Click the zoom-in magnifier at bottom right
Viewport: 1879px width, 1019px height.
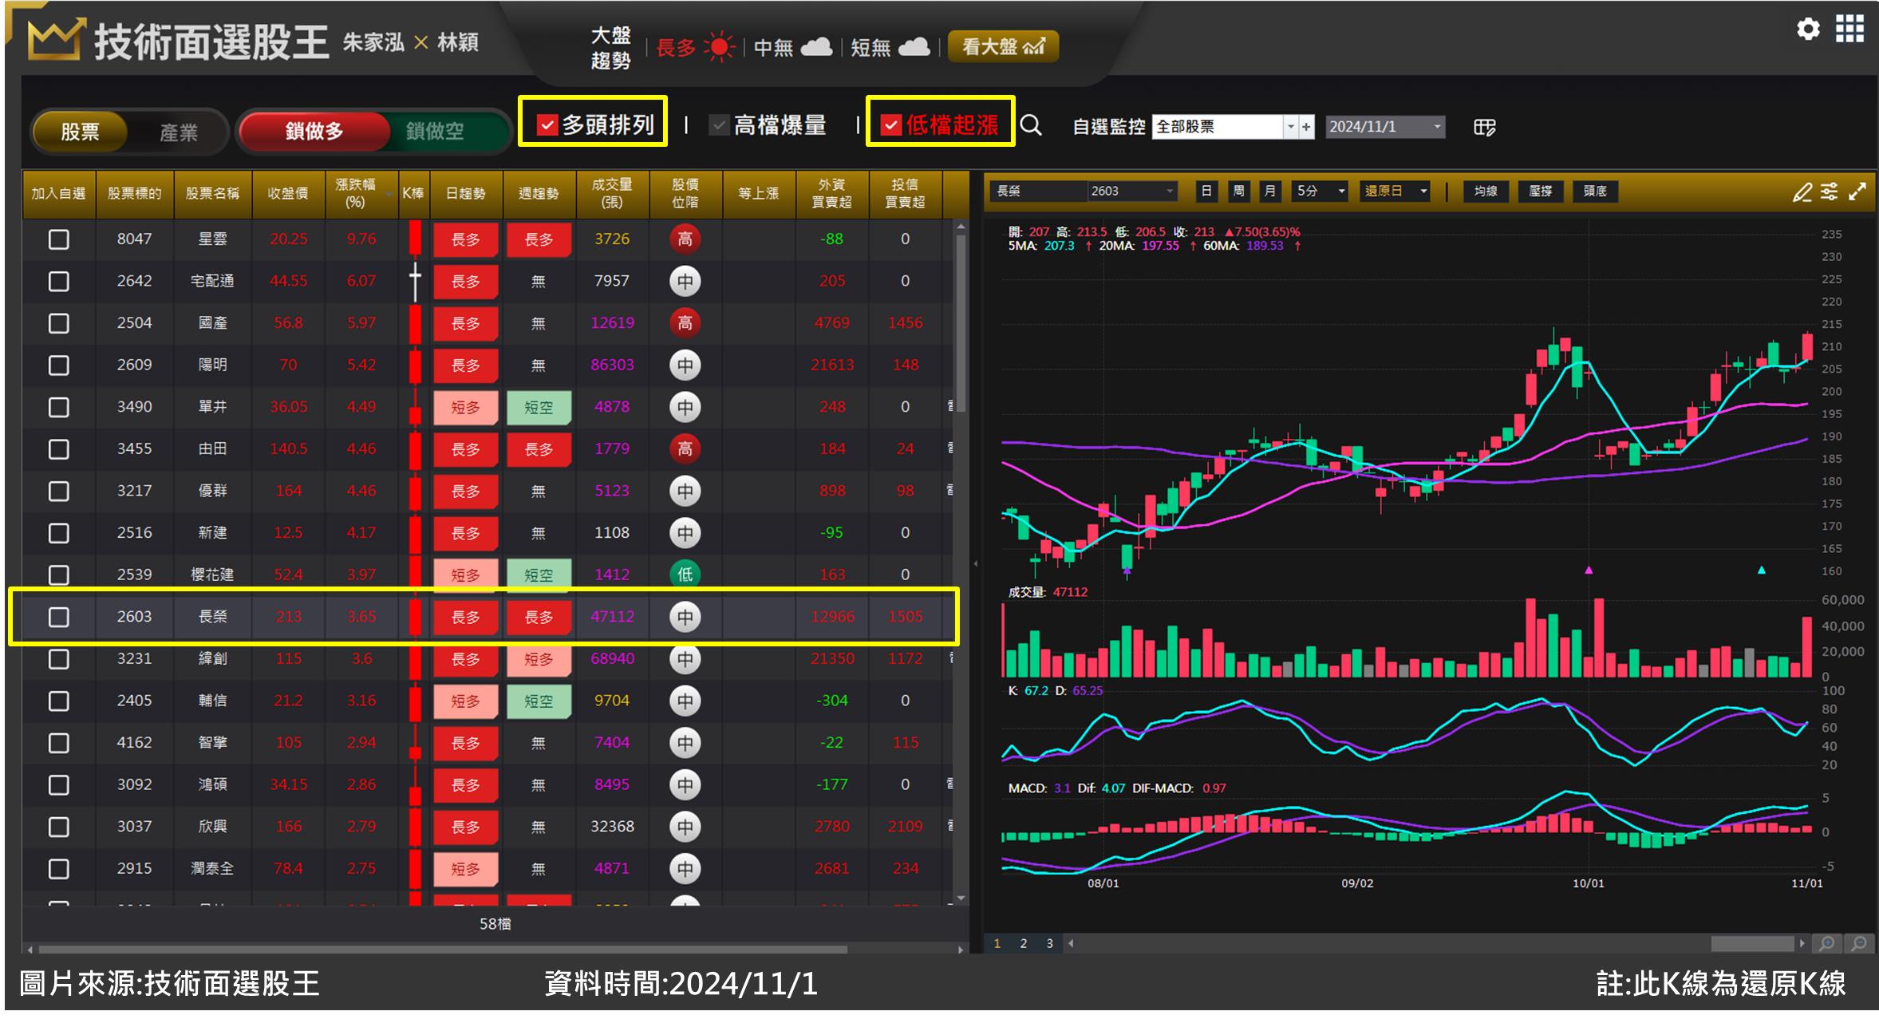coord(1828,945)
